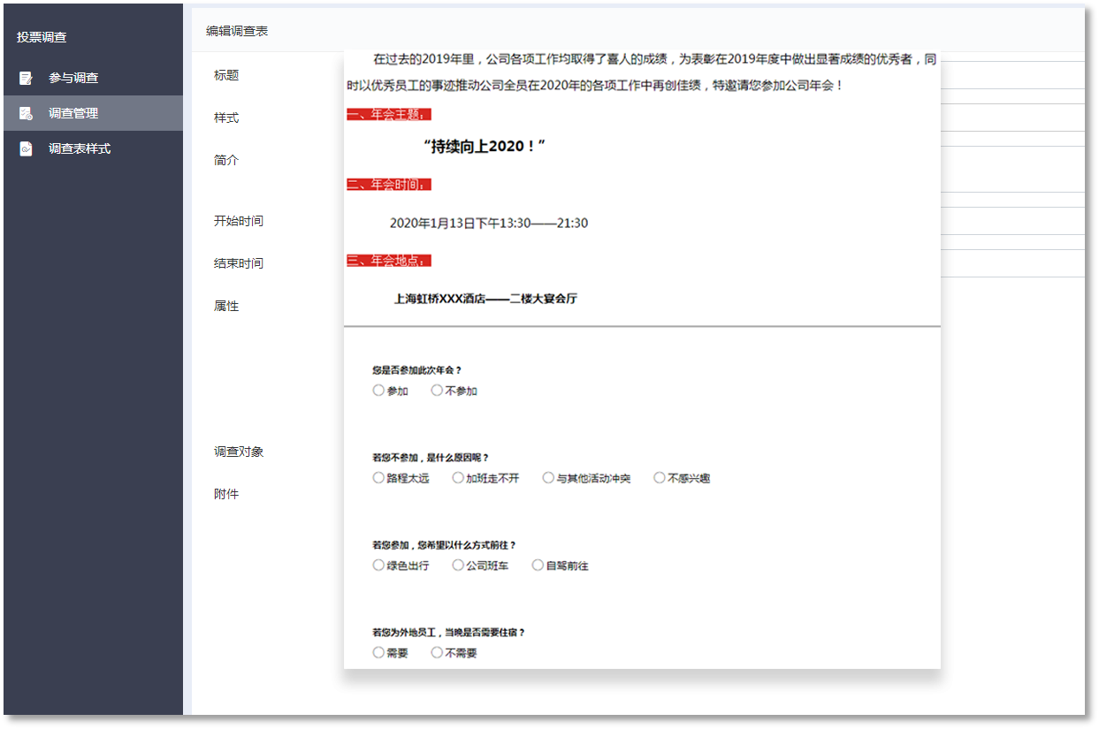Viewport: 1099px width, 729px height.
Task: Open 调查管理 menu item
Action: coord(73,113)
